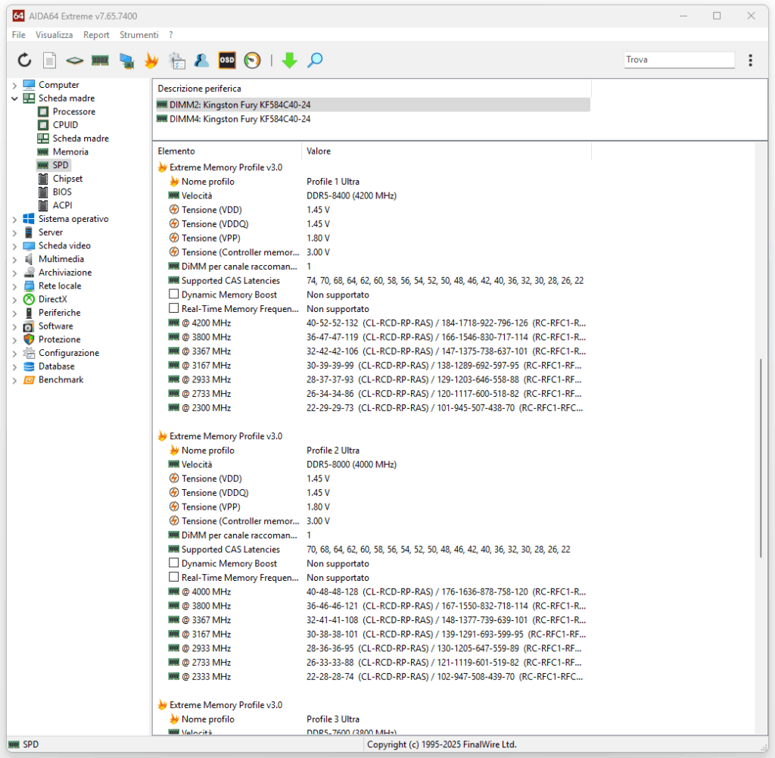775x758 pixels.
Task: Select Processore in the tree
Action: pos(73,112)
